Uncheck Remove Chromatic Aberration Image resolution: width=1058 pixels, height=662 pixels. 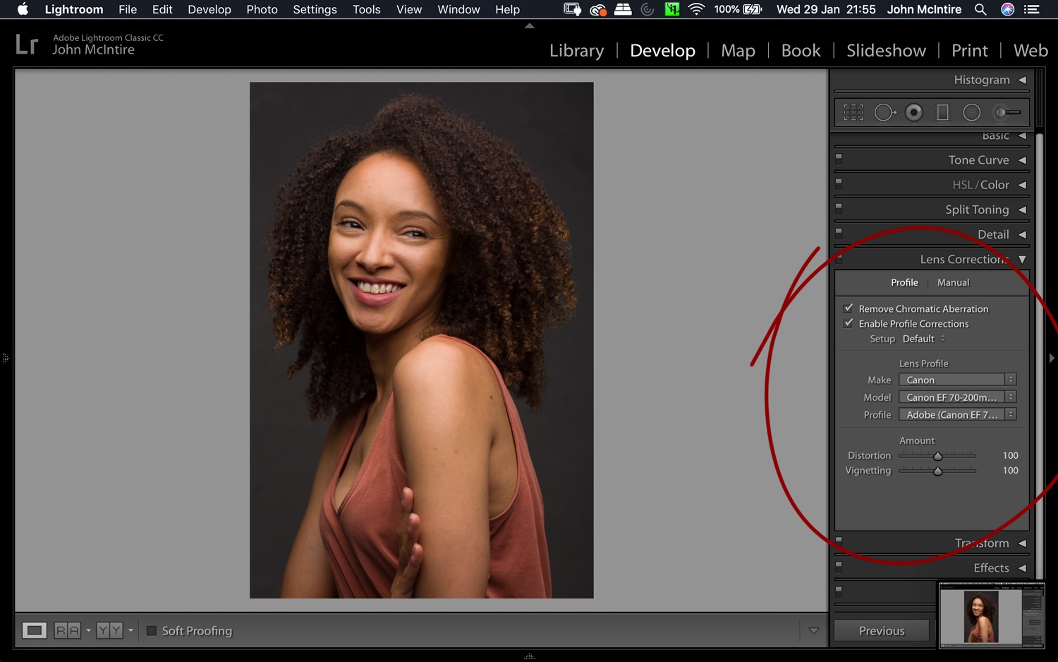point(849,308)
